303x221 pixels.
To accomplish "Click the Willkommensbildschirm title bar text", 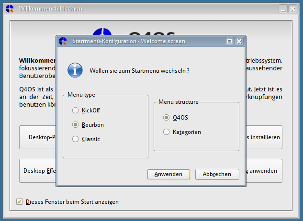I will [50, 9].
